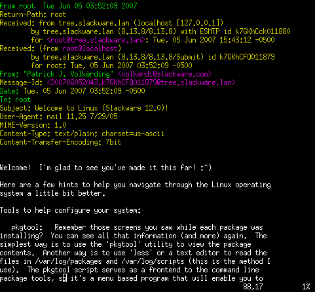Click the Return-Path header
Screen dimensions: 315x292
click(33, 14)
